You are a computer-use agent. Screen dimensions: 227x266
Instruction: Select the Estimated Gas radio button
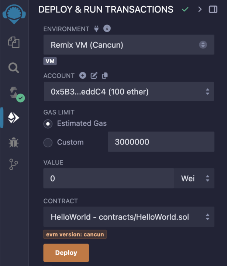(x=48, y=124)
